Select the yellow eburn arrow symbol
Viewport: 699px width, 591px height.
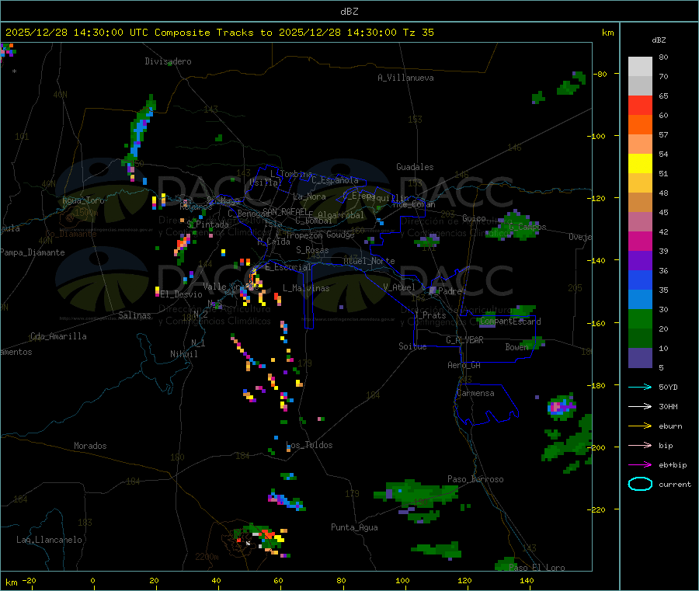click(640, 426)
